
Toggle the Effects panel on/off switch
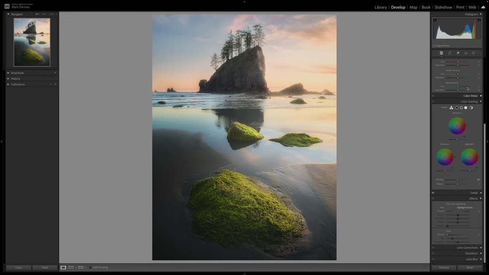click(x=433, y=199)
